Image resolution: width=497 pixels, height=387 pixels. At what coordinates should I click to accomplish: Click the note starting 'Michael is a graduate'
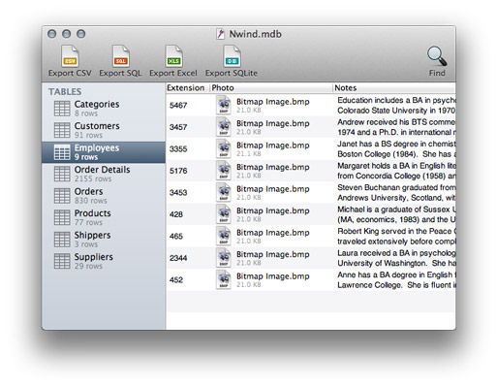click(x=396, y=214)
